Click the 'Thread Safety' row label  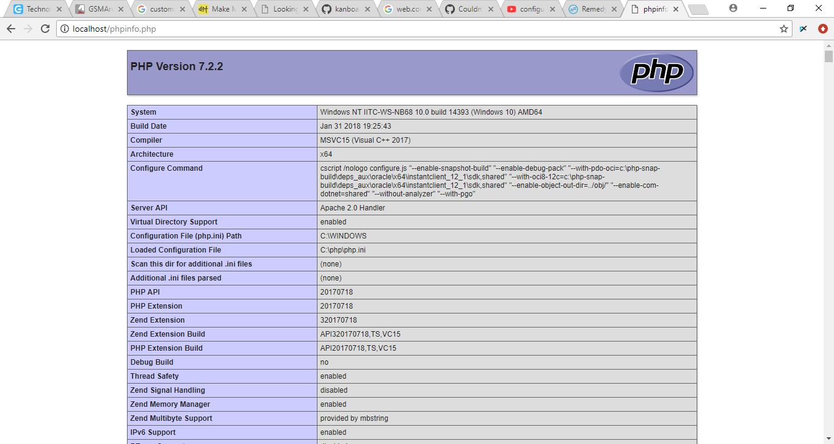[x=154, y=376]
